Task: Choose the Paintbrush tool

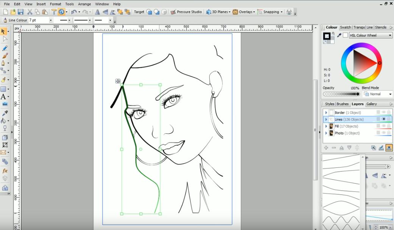Action: (5, 56)
